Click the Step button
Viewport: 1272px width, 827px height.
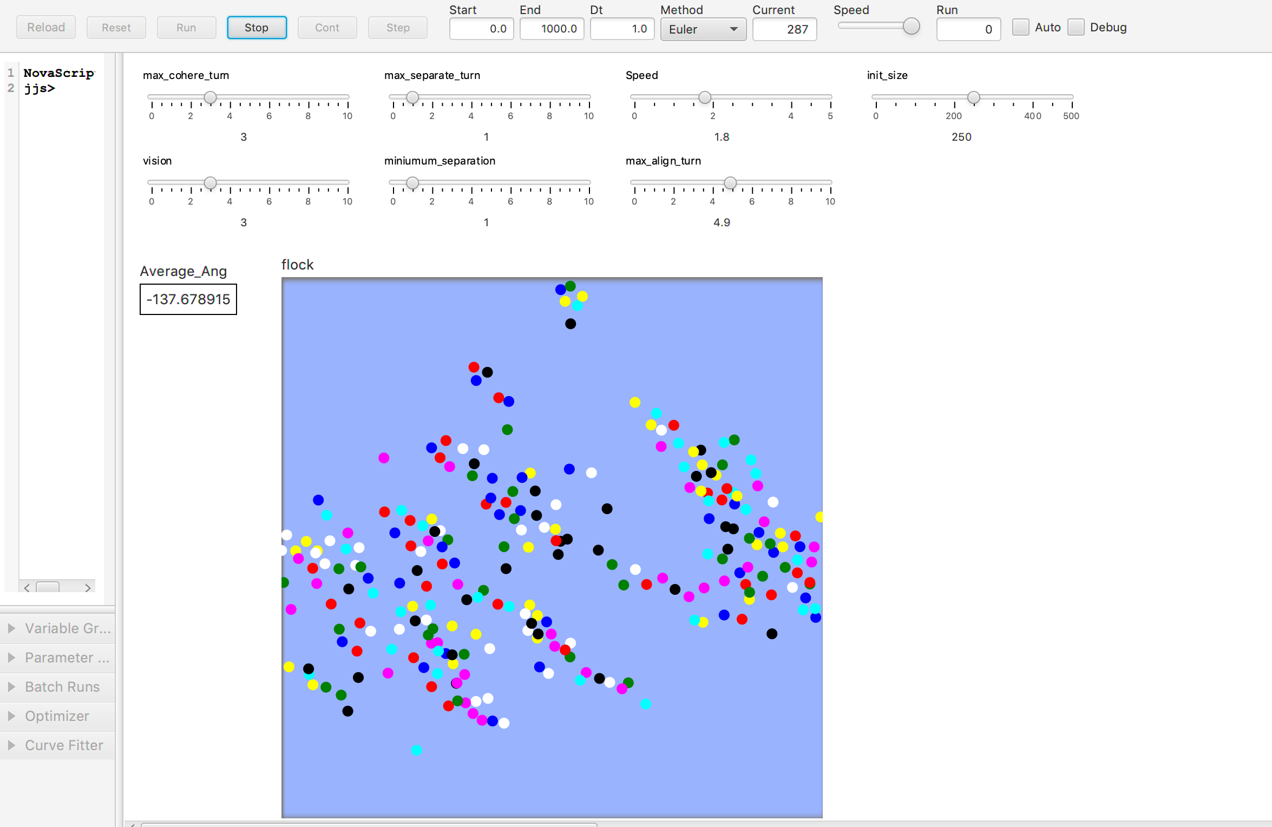(398, 28)
